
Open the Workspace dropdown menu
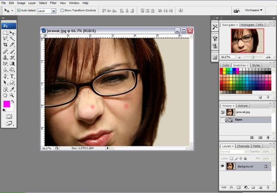pyautogui.click(x=253, y=10)
